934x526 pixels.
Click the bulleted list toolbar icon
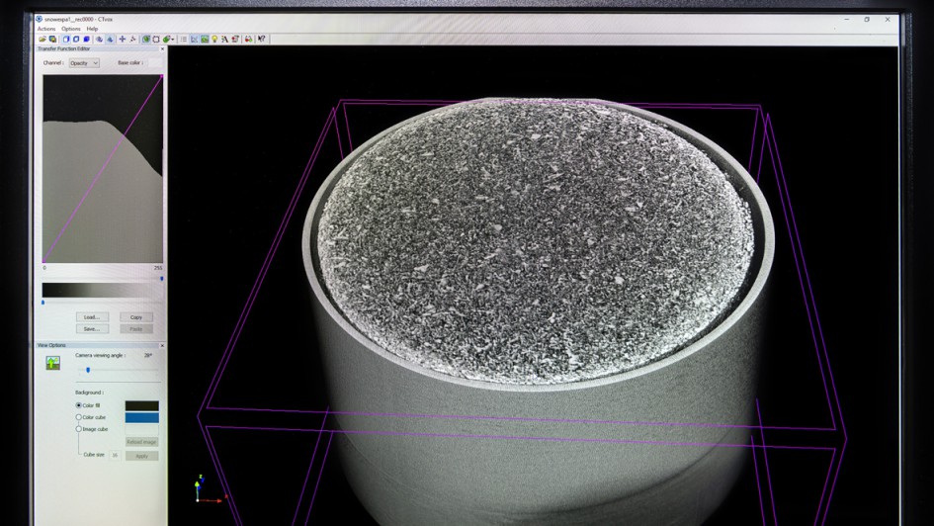[x=184, y=39]
